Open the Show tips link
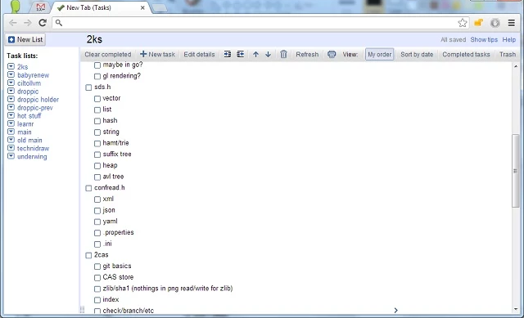Screen dimensions: 524x318 (x=484, y=40)
